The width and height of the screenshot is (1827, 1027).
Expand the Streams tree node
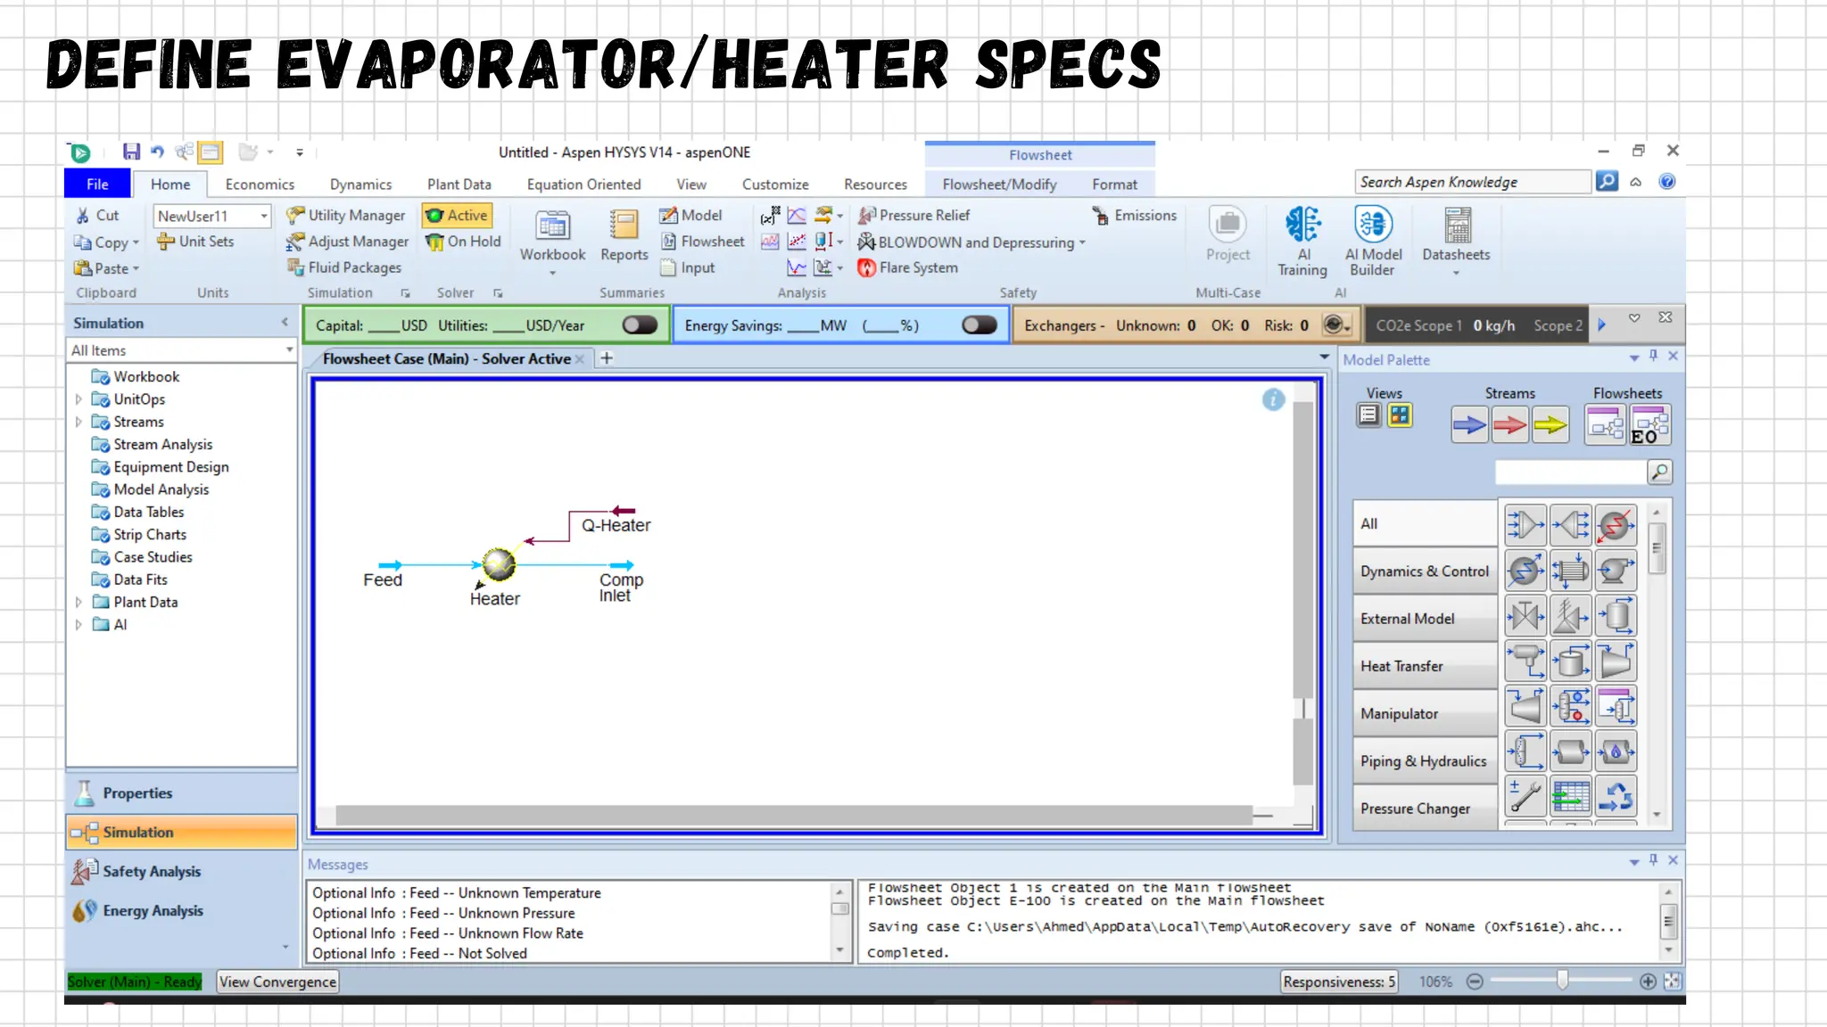coord(79,422)
